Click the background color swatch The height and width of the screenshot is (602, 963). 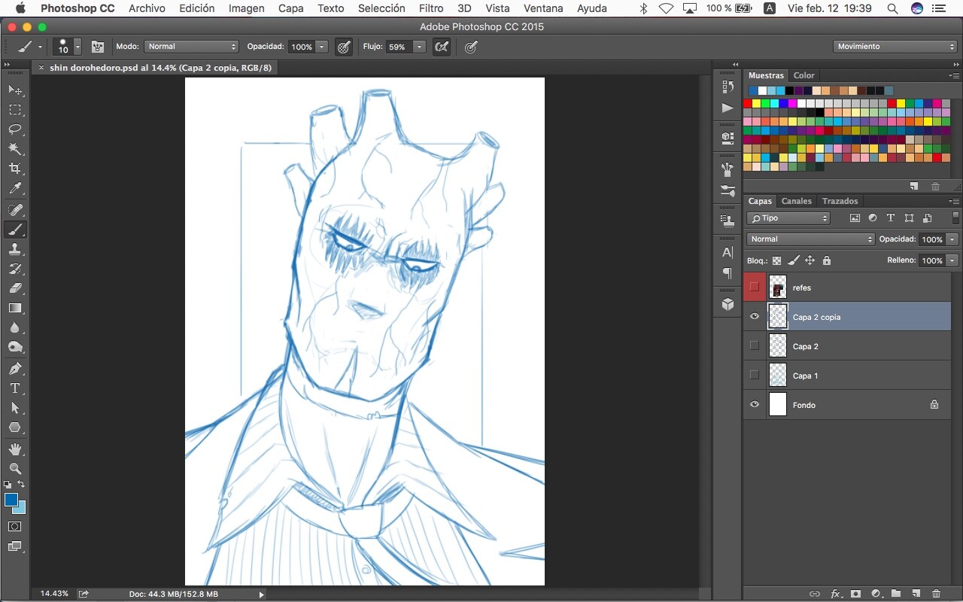coord(20,509)
